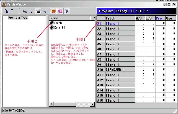The height and width of the screenshot is (114, 178).
Task: Select the detail list view icon
Action: point(38,11)
